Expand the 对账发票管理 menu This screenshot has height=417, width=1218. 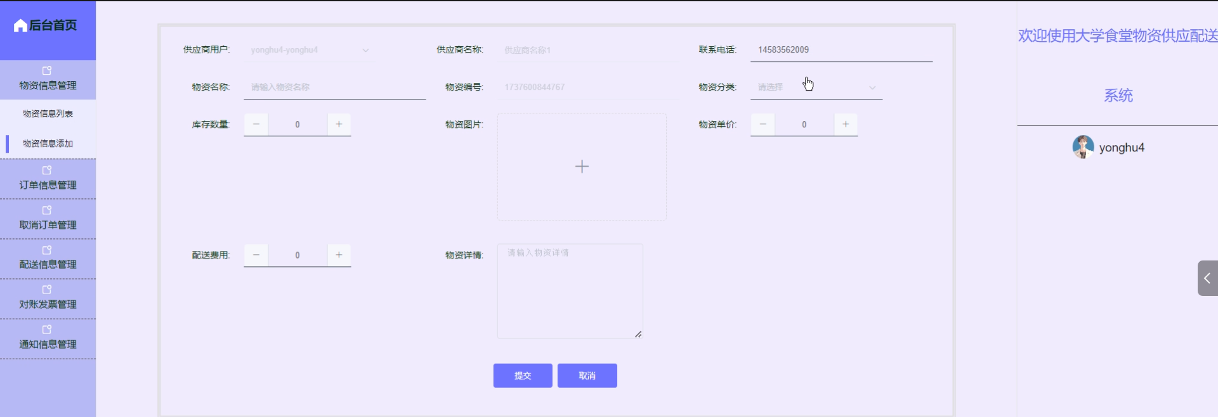tap(48, 298)
